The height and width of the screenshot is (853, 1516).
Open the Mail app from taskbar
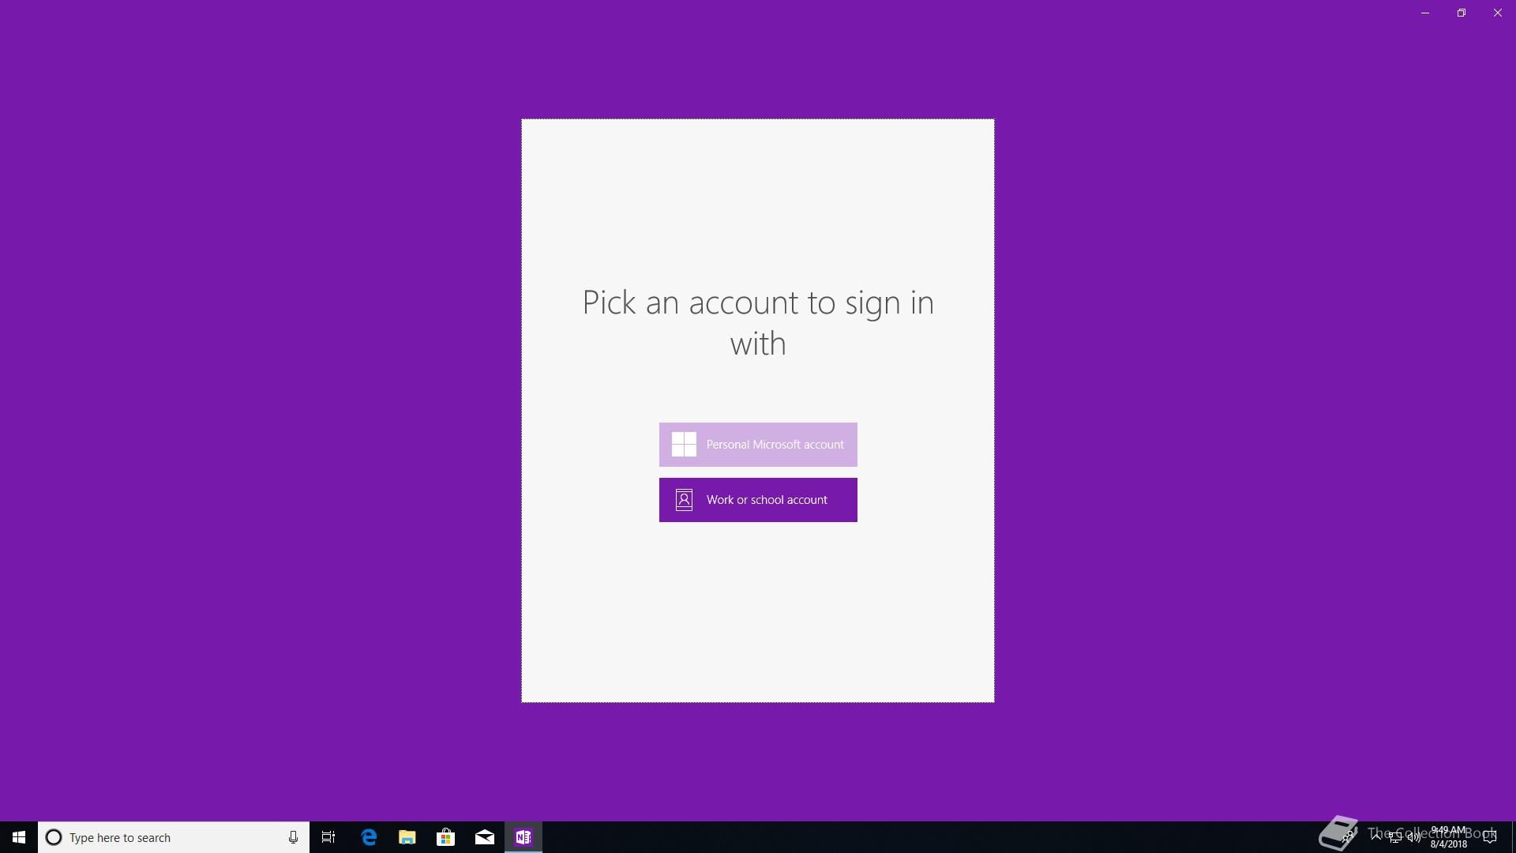(x=485, y=837)
